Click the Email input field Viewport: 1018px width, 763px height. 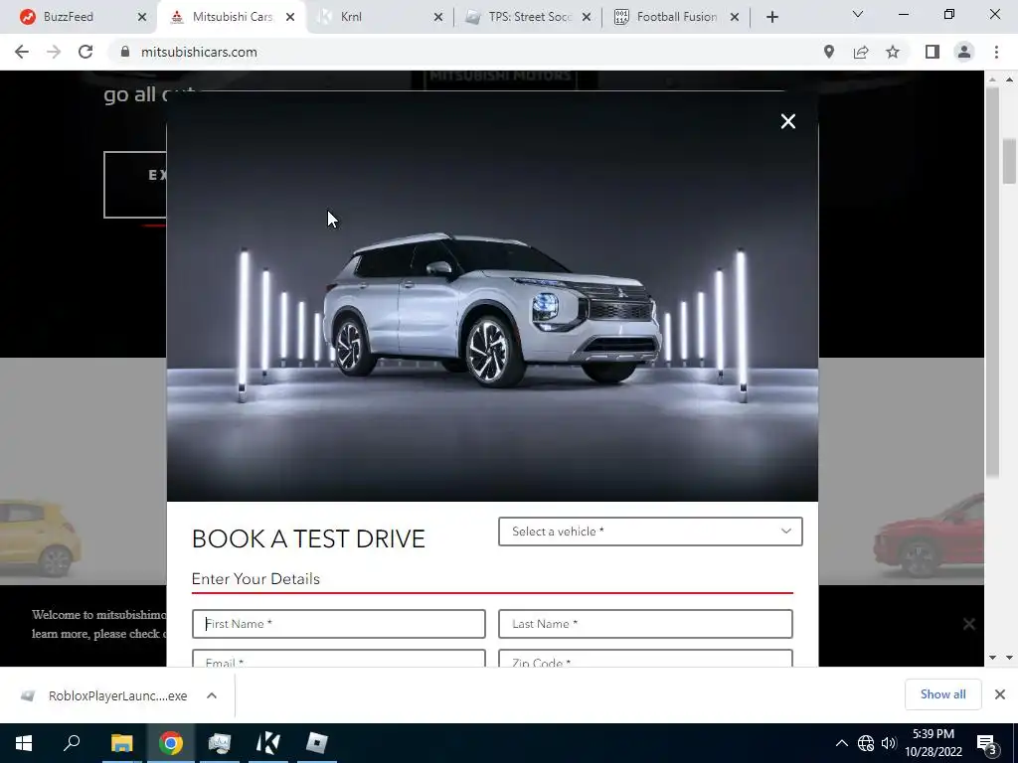tap(338, 658)
